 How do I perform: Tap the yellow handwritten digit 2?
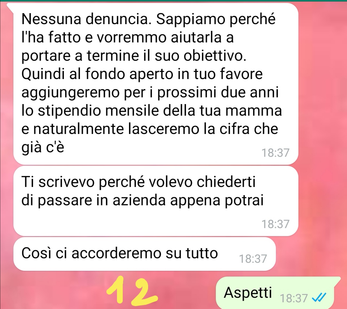pos(144,291)
